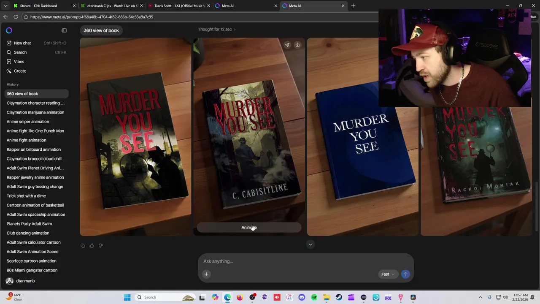Open history item Claymation character reading

[35, 103]
